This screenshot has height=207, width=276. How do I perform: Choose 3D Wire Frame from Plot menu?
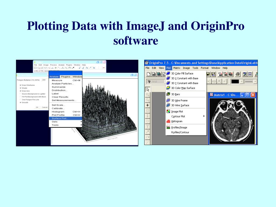click(x=186, y=100)
